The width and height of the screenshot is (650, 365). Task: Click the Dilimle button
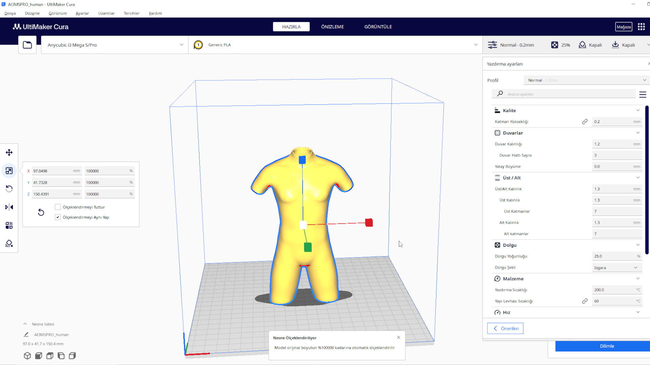point(607,346)
